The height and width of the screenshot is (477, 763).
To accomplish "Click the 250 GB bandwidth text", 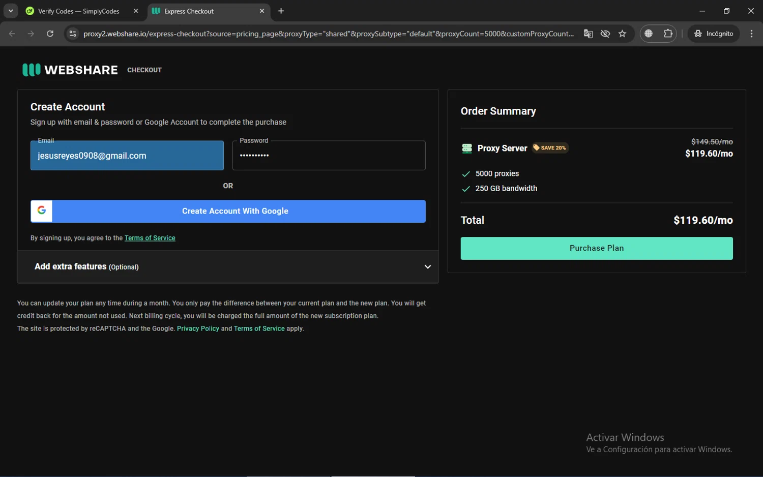I will pos(506,189).
